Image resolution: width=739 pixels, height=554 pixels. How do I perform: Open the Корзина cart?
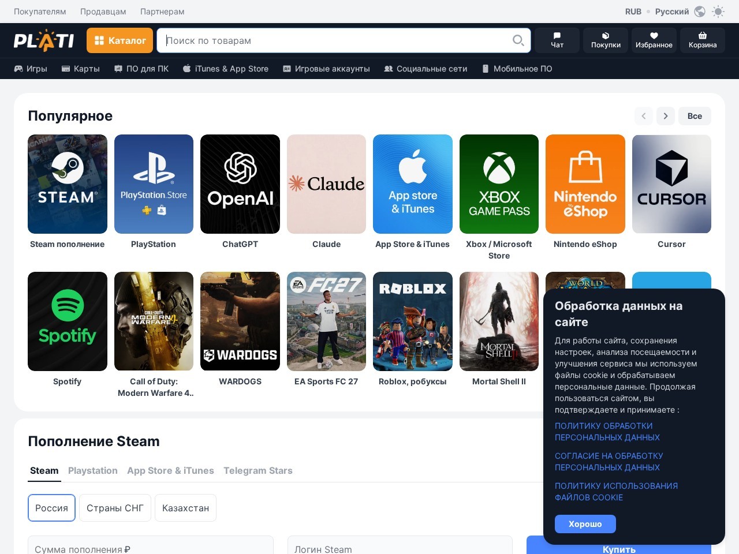(x=703, y=40)
